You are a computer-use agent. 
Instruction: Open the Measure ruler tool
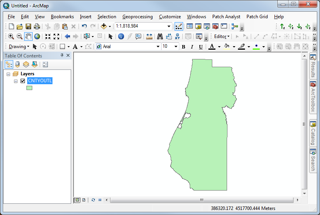[x=149, y=36]
